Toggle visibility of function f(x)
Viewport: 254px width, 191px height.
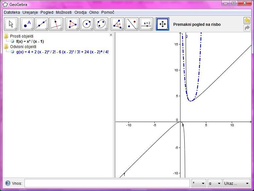click(x=12, y=42)
